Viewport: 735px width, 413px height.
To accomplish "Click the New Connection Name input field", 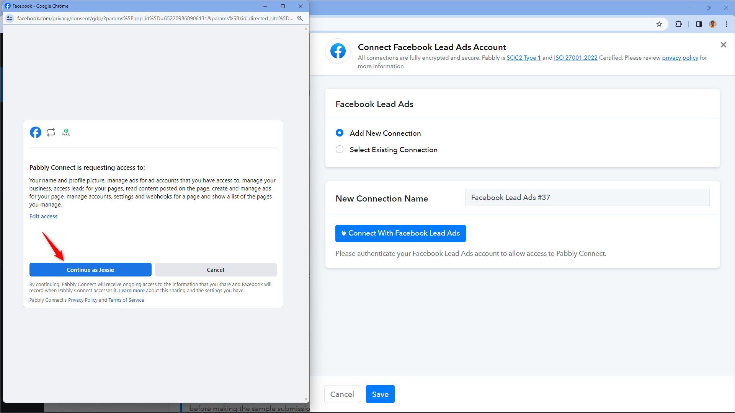I will [x=587, y=198].
